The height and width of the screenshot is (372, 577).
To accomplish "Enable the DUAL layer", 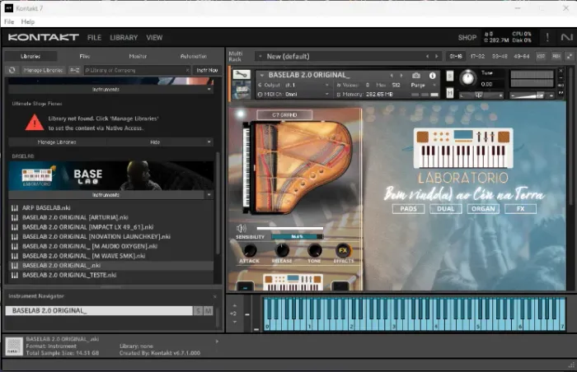I will tap(446, 209).
